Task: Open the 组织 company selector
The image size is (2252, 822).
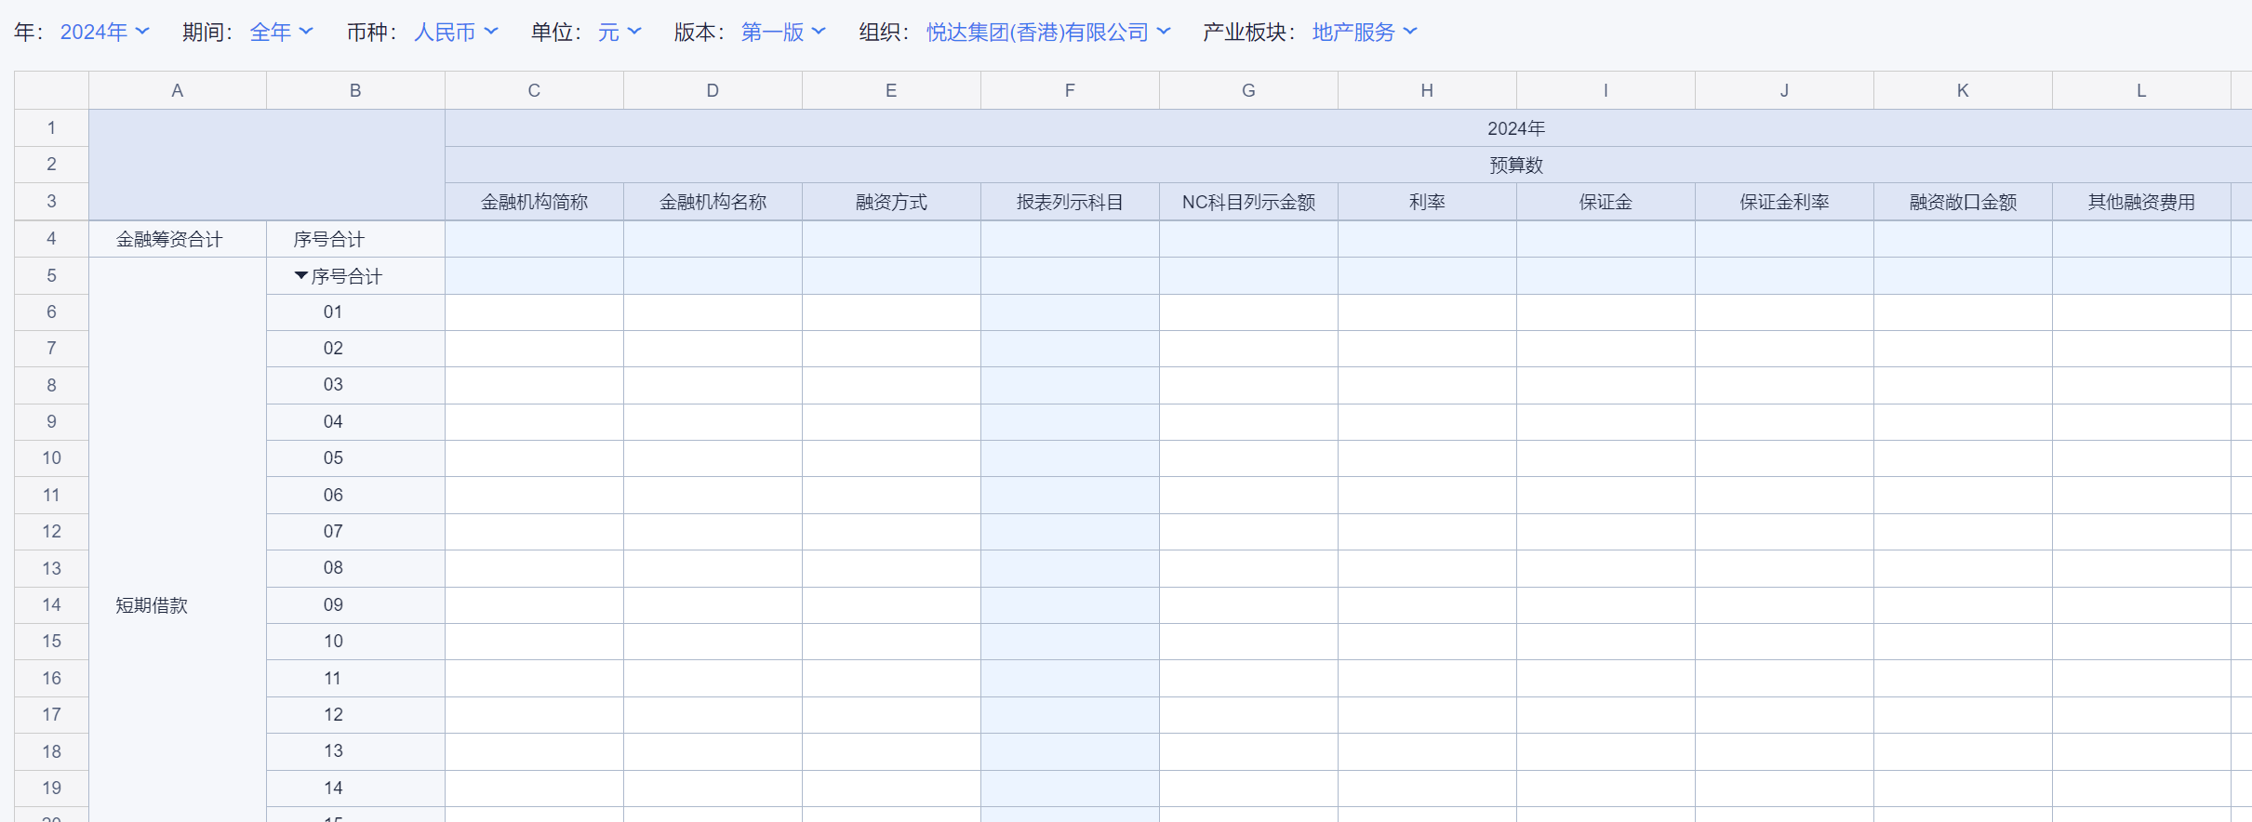Action: pyautogui.click(x=1047, y=32)
